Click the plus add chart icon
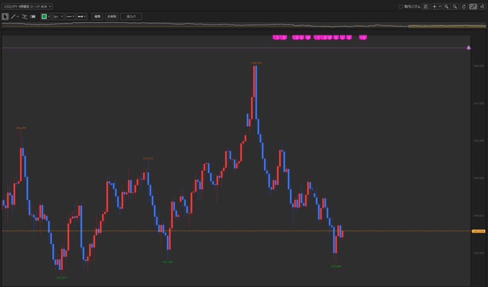Screen dimensions: 488x287 coord(435,7)
